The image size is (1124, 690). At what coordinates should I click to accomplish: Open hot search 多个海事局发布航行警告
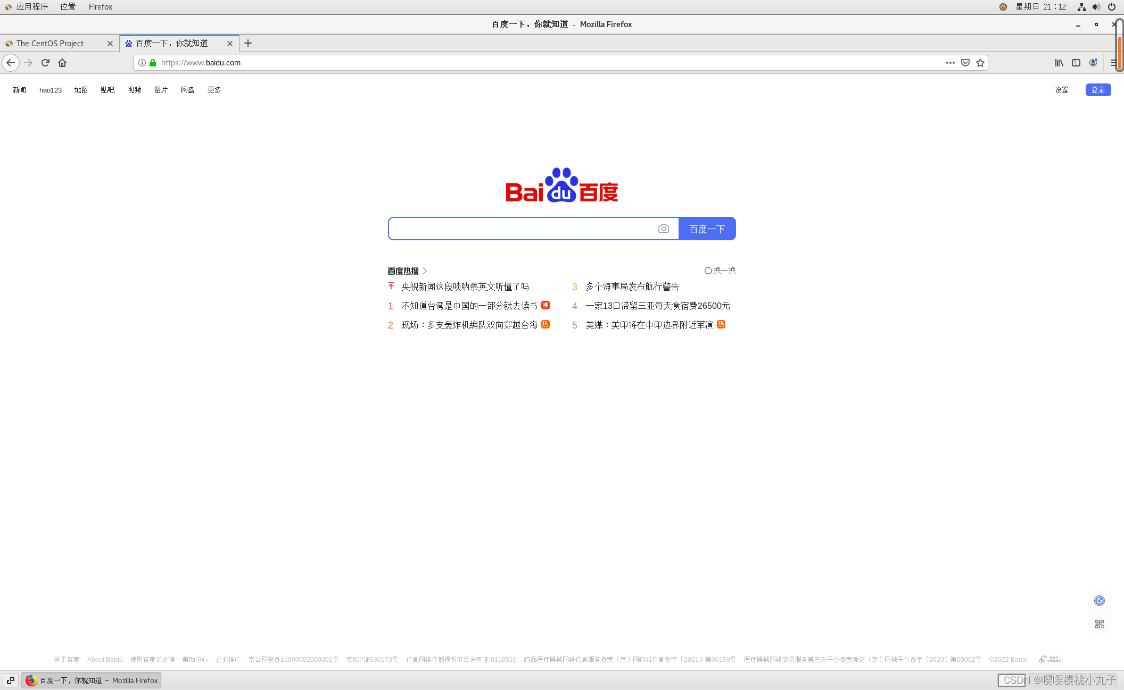coord(632,287)
